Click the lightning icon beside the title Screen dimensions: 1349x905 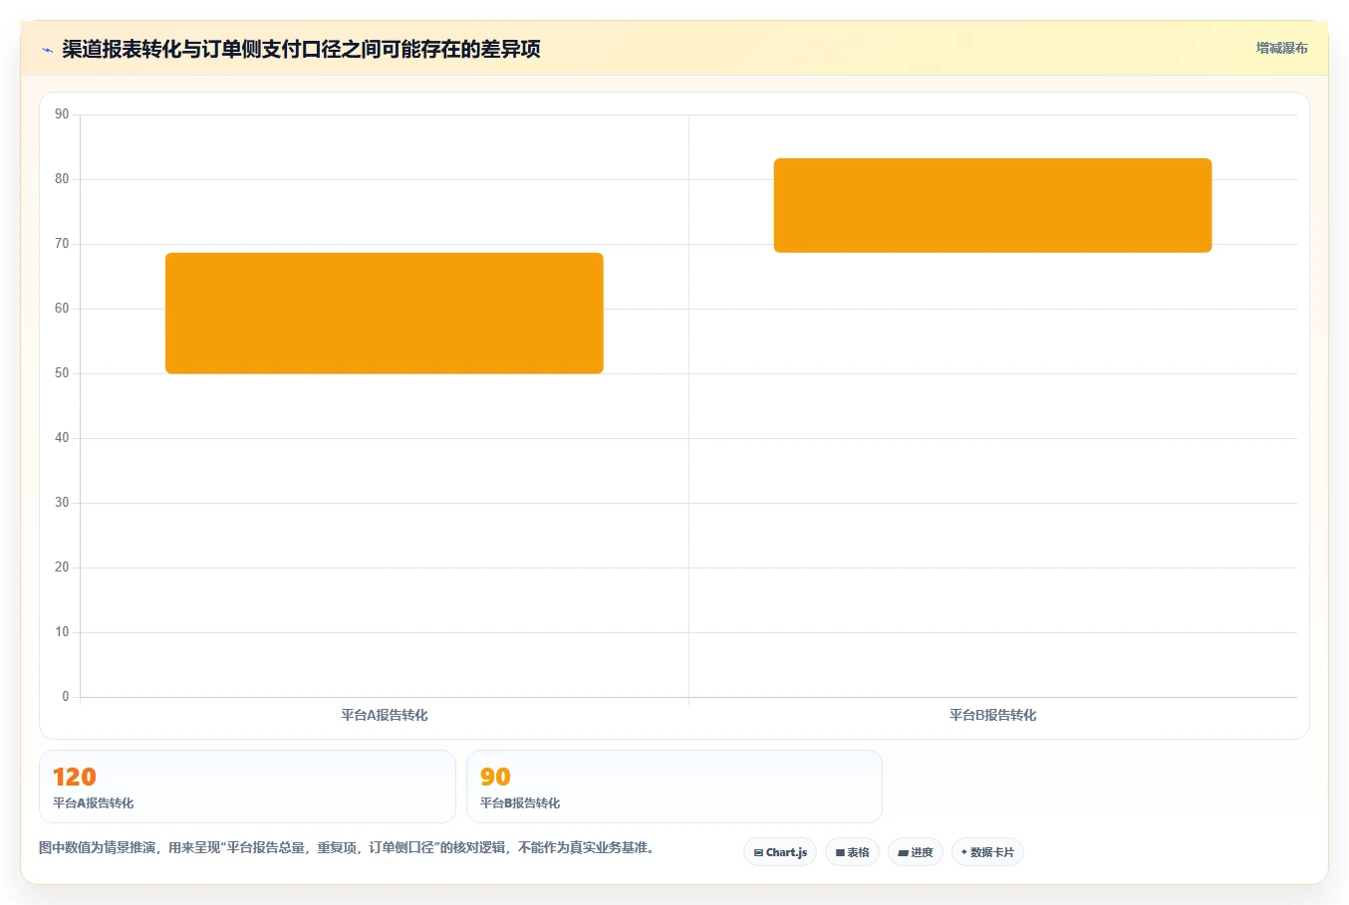pos(47,50)
